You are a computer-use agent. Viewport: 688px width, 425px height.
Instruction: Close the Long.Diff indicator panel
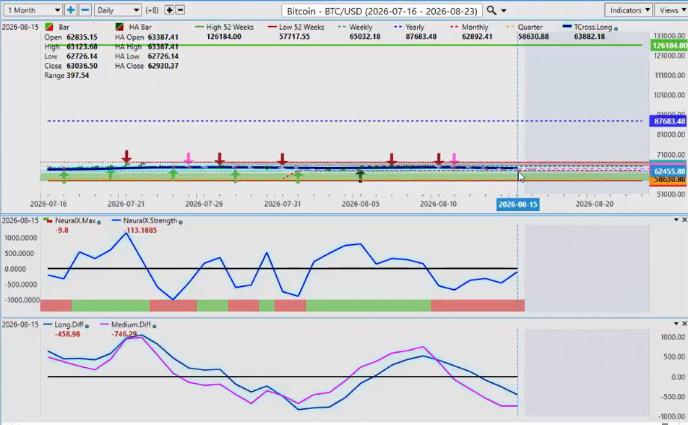pyautogui.click(x=684, y=324)
